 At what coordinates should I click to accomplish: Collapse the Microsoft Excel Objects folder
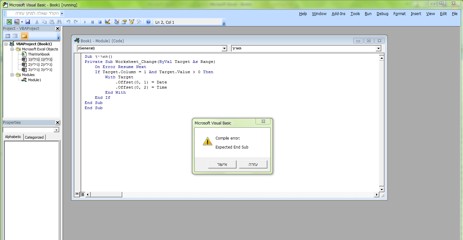[12, 49]
